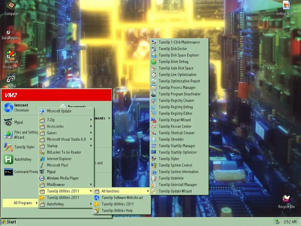Click the Start button

coord(9,222)
